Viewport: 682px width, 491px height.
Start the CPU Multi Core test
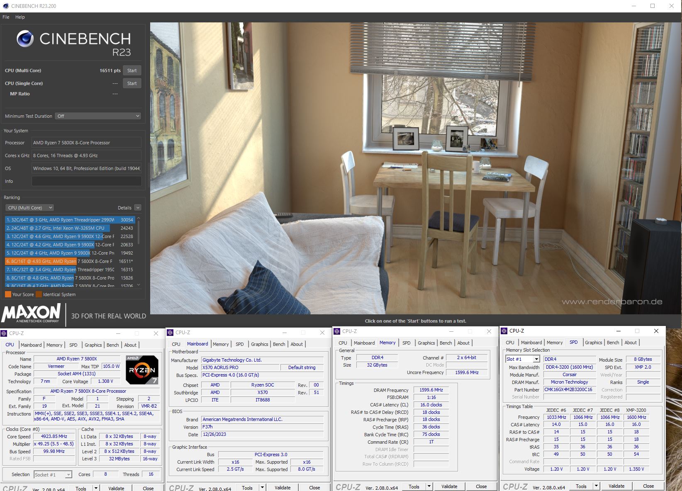132,70
